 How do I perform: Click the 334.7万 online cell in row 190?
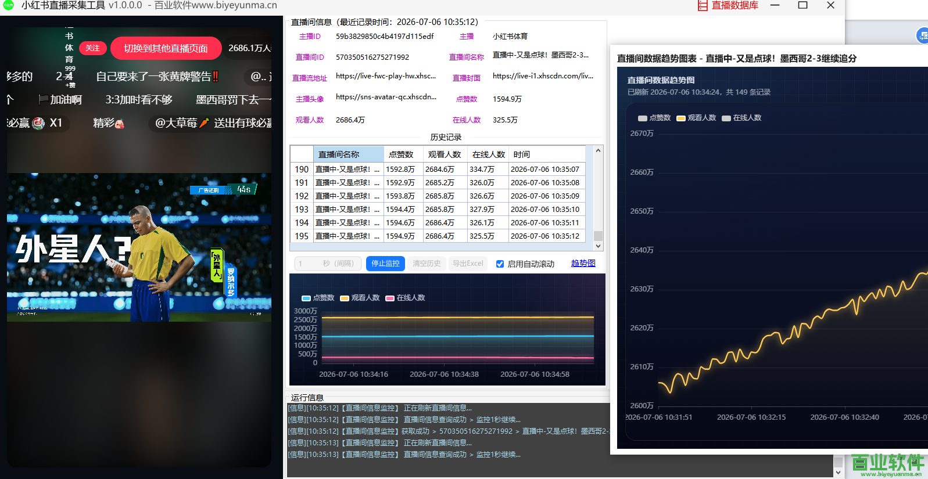[x=488, y=170]
